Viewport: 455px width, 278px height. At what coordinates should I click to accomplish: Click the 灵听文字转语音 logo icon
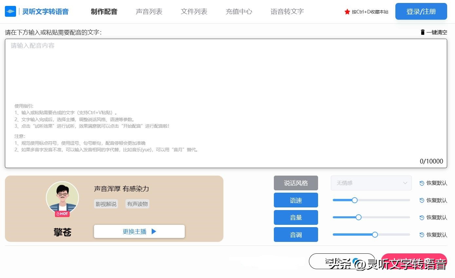[x=10, y=11]
